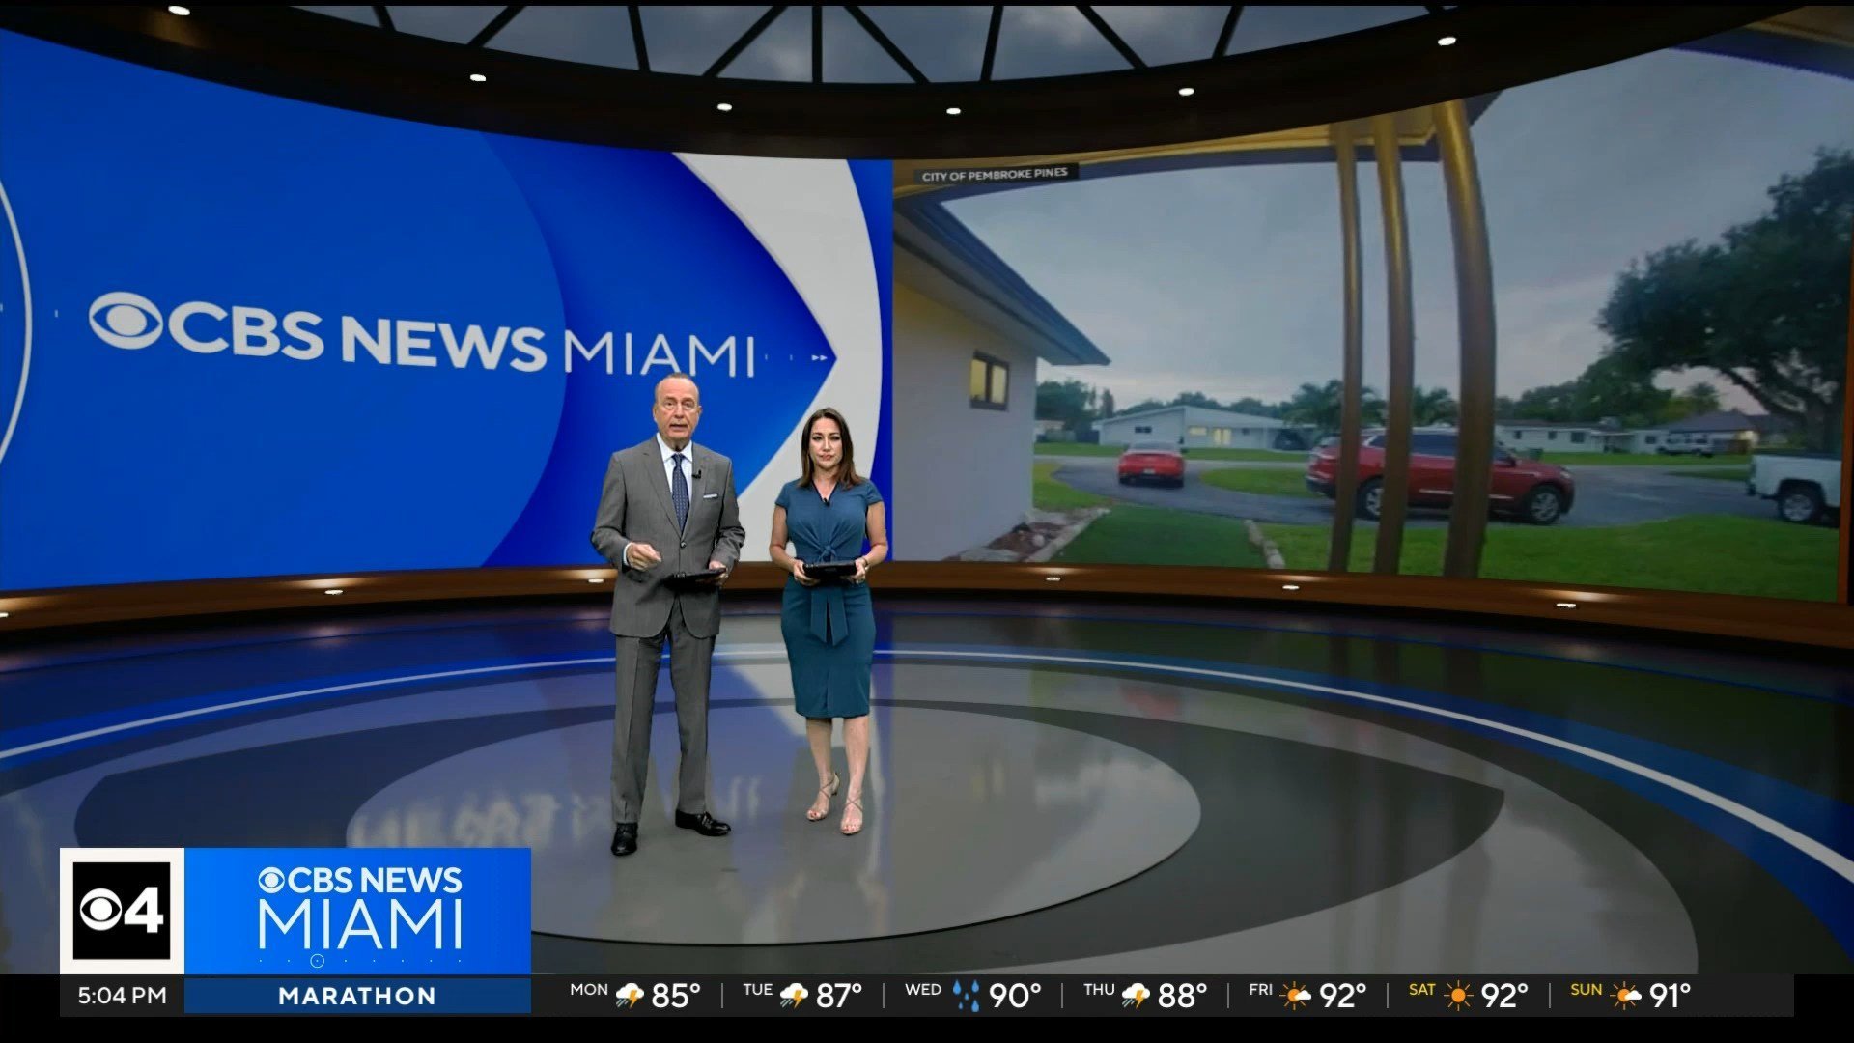The image size is (1854, 1043).
Task: Click the CBS eye logo on the video wall
Action: click(x=126, y=321)
